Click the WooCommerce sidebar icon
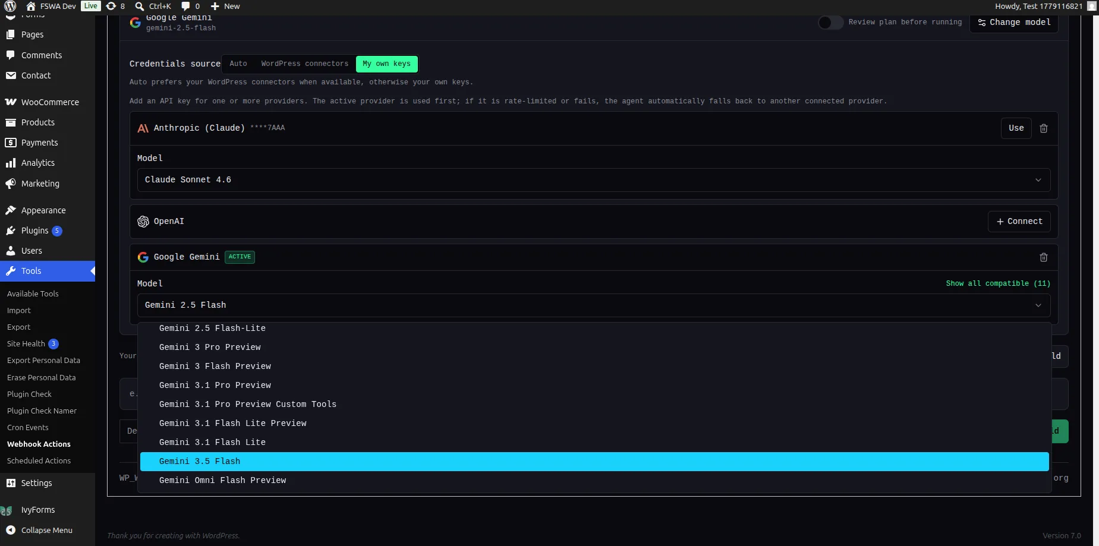The image size is (1099, 546). [11, 102]
